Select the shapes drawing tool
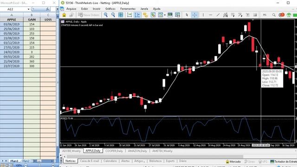The height and width of the screenshot is (167, 297). pos(255,15)
